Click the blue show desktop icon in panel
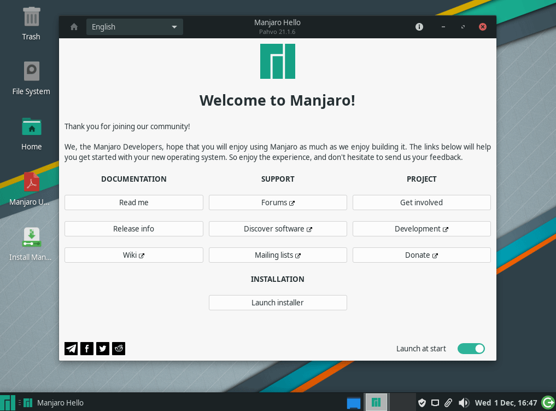Viewport: 556px width, 411px height. (354, 403)
